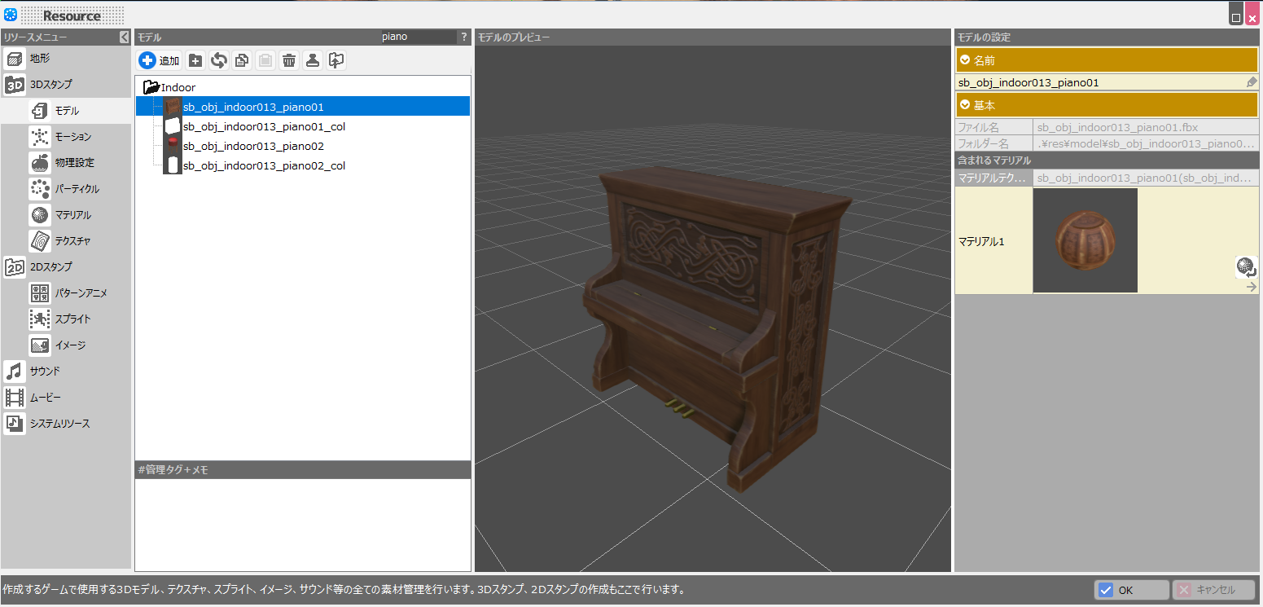Click the material replace icon beside マテリアル1

point(1245,266)
